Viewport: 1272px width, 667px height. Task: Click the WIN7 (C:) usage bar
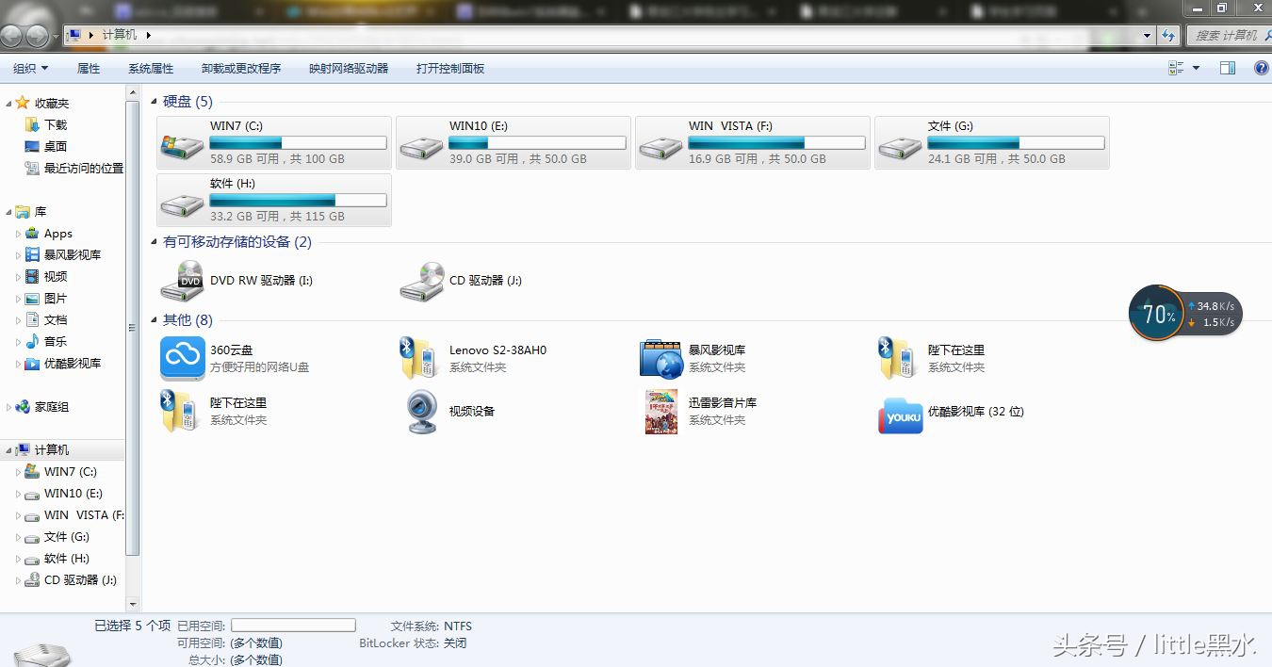point(298,143)
